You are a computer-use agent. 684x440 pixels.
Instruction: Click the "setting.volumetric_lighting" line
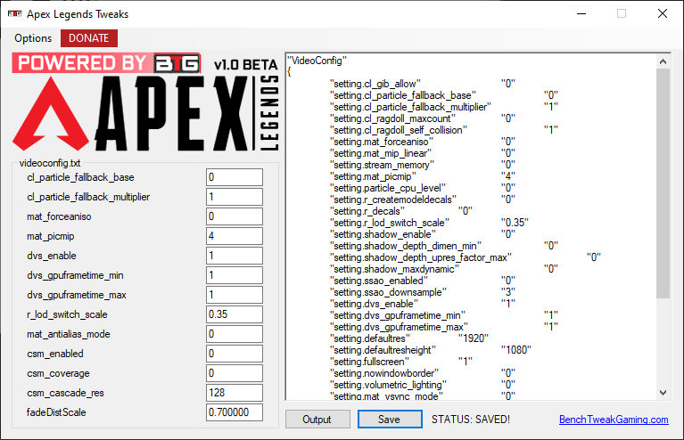423,385
